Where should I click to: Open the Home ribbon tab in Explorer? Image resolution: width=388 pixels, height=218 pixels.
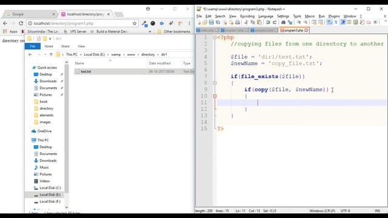pos(48,46)
